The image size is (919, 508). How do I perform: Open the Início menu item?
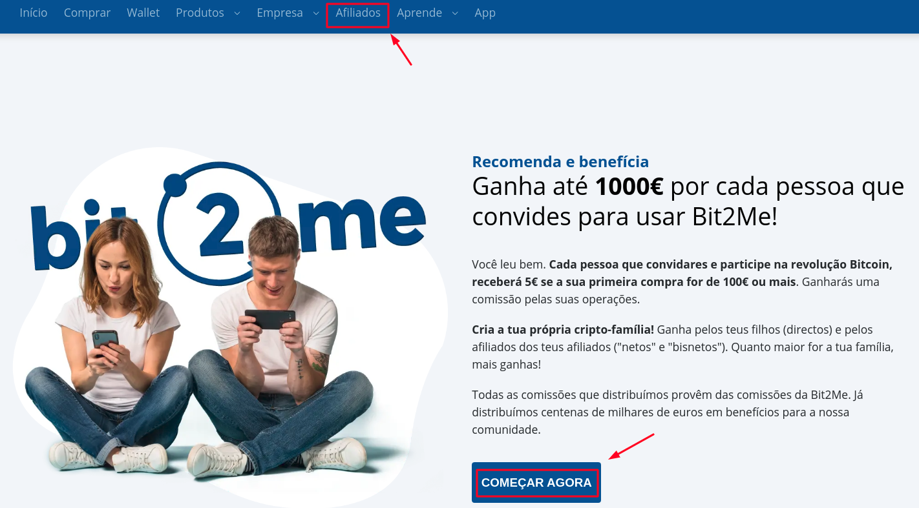coord(34,13)
